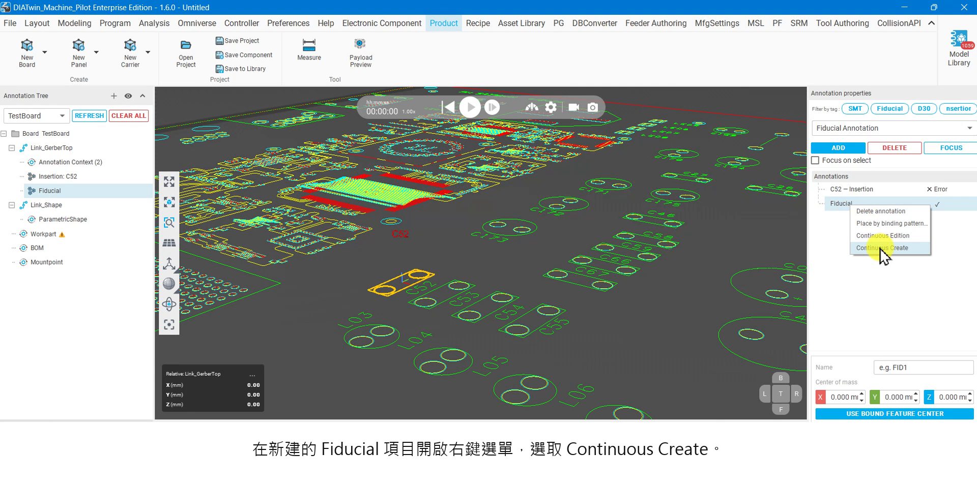
Task: Click the orbit icon in viewport toolbar
Action: pos(169,304)
